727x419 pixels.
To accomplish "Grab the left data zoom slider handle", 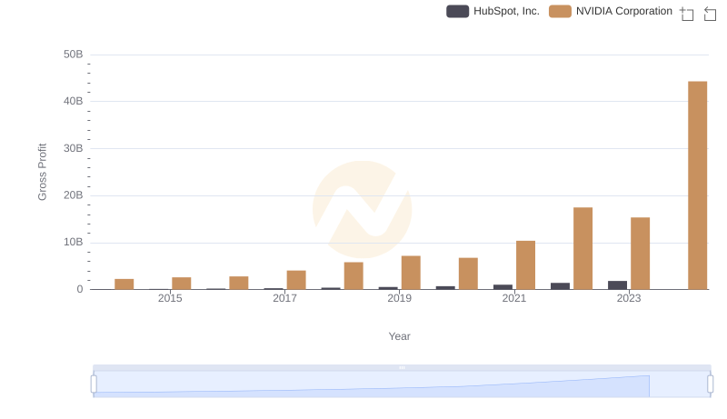I will [x=94, y=384].
